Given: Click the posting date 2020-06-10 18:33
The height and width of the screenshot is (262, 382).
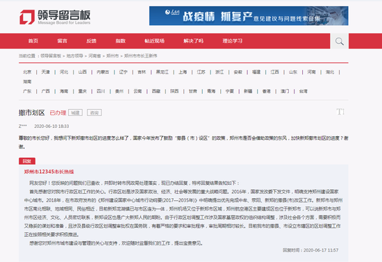Looking at the screenshot, I should point(51,126).
